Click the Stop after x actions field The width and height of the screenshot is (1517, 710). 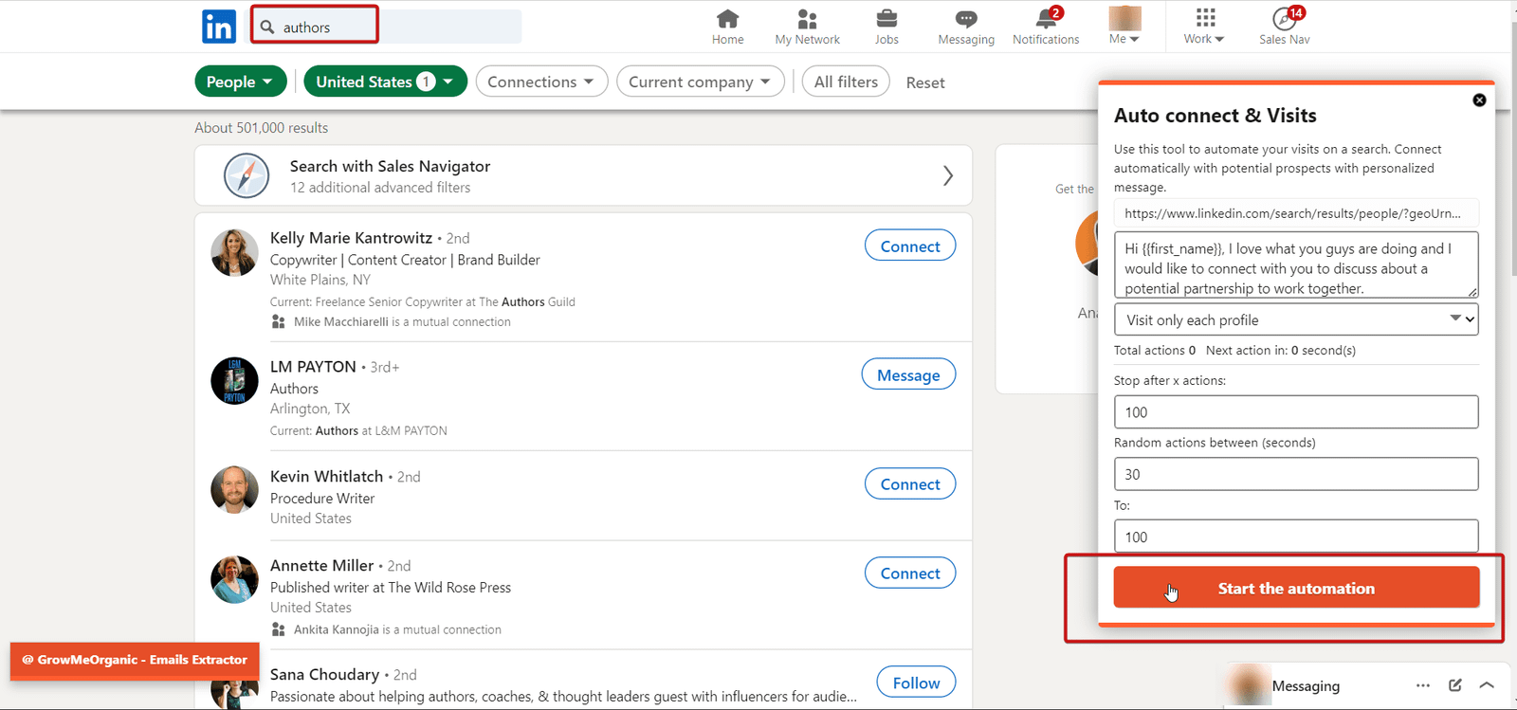pos(1296,412)
